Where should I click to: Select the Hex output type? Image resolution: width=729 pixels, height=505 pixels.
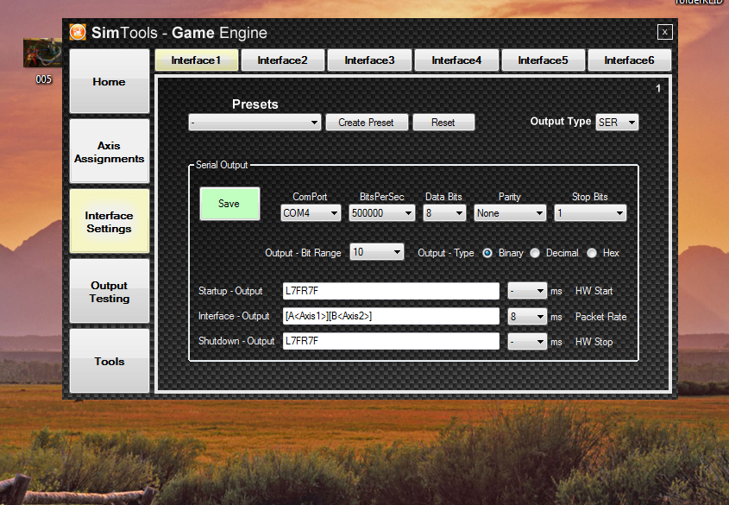click(592, 253)
